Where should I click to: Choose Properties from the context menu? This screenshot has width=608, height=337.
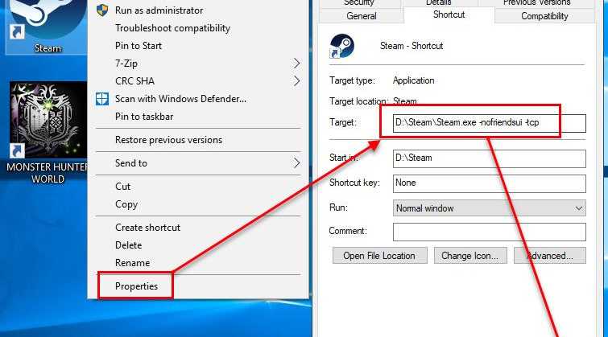click(x=136, y=286)
